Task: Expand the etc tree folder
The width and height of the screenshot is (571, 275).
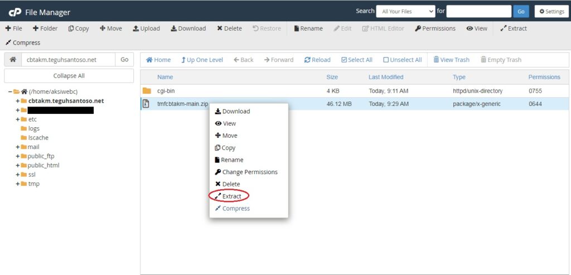Action: click(x=17, y=119)
